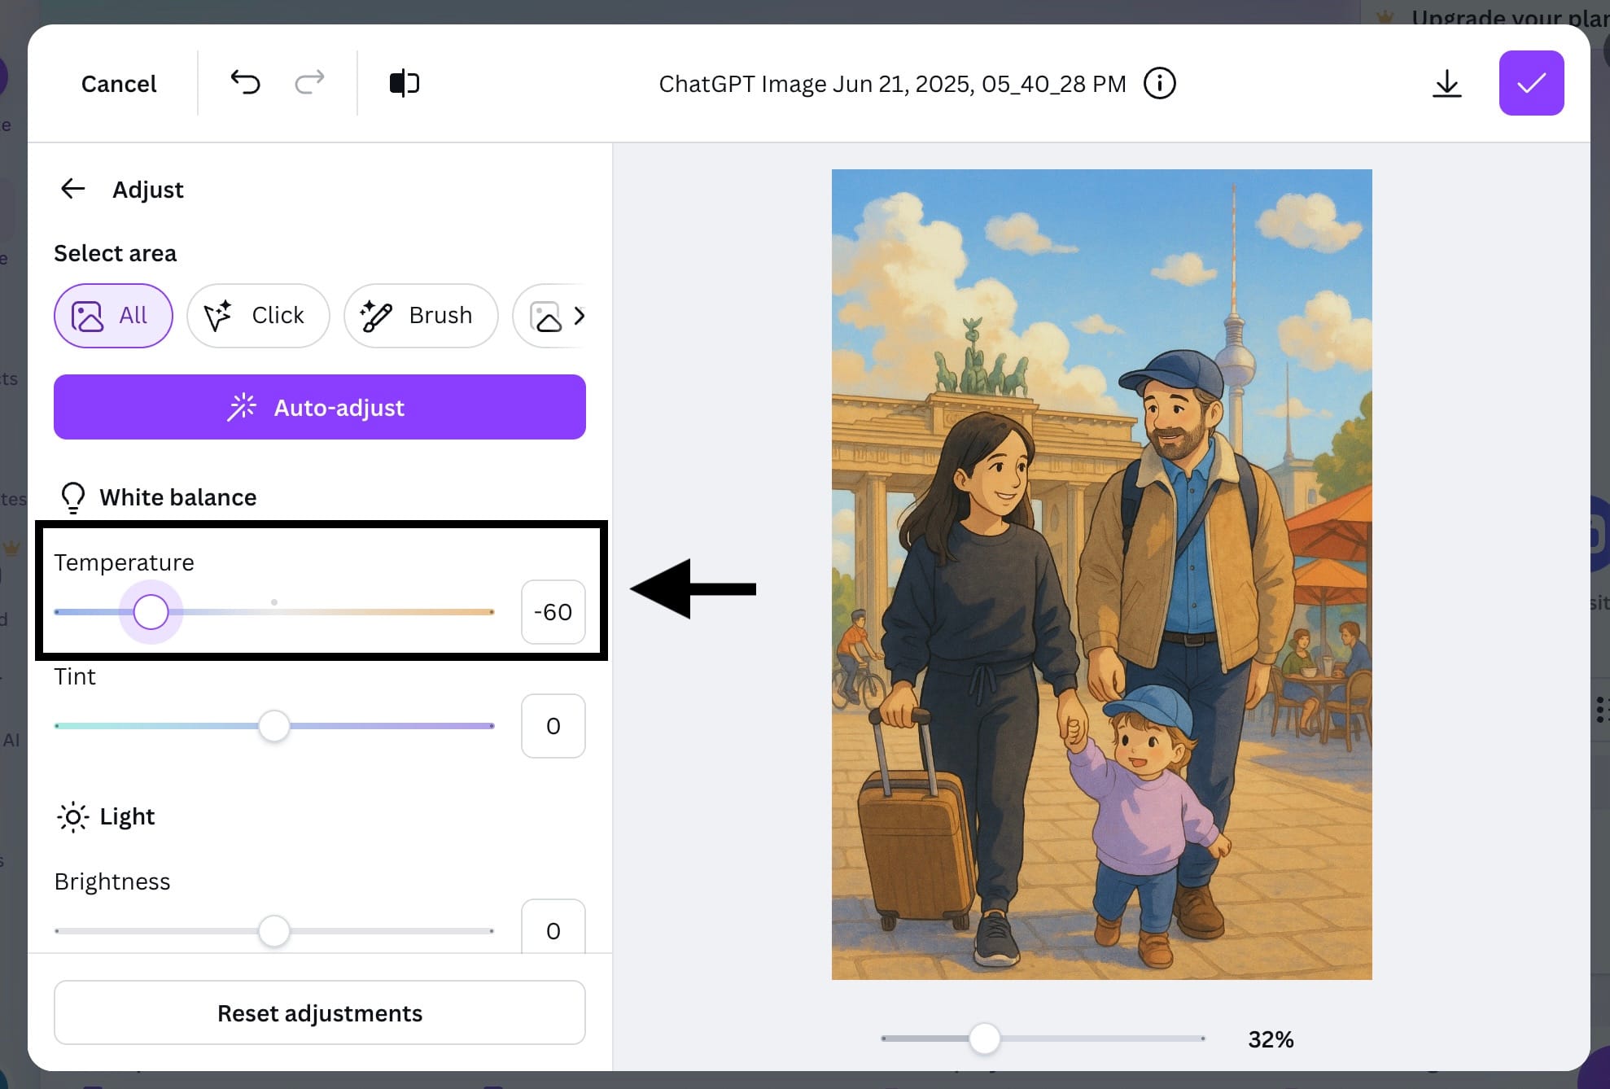Confirm edits with purple checkmark button

(x=1531, y=83)
